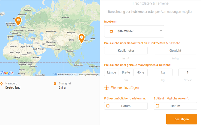Click the 'Weitere hinzufügen' link

(x=125, y=88)
